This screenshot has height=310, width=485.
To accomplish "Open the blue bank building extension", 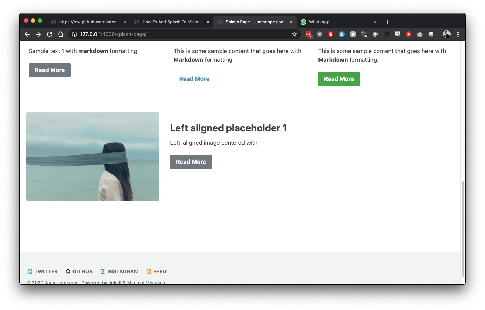I will pos(342,34).
